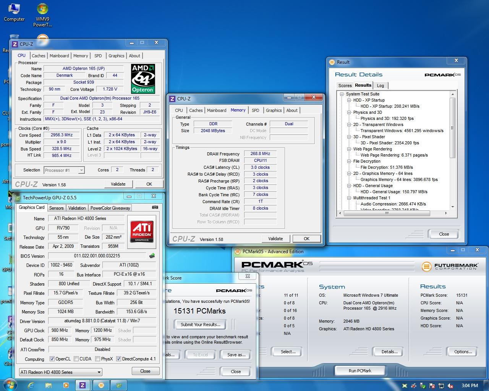Collapse the 3D - Pixel Shader node
Image resolution: width=489 pixels, height=391 pixels.
[349, 137]
